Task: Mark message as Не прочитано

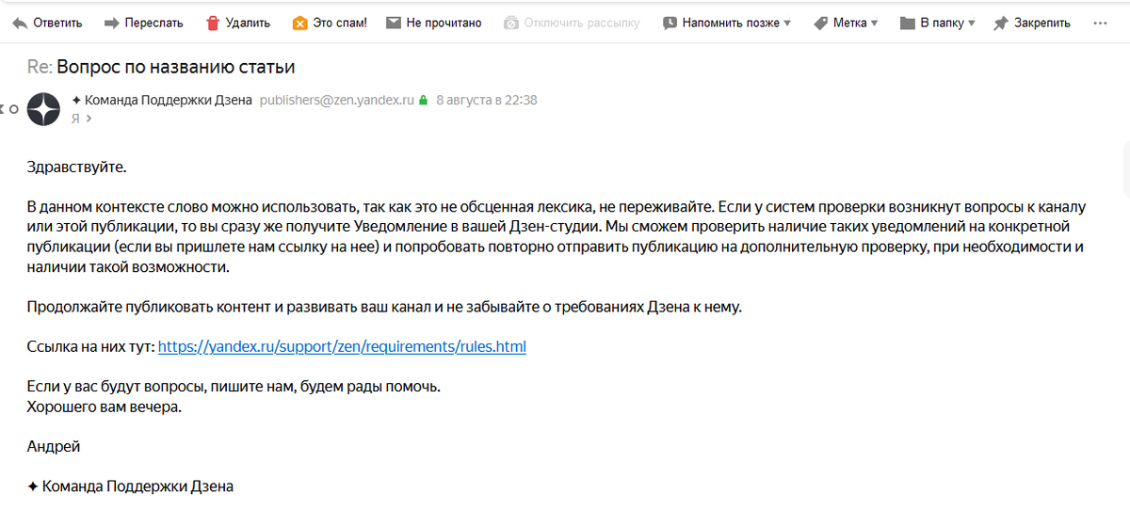Action: [x=444, y=23]
